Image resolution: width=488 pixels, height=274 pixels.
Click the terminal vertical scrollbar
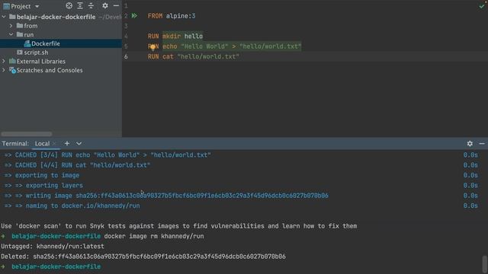(x=485, y=264)
